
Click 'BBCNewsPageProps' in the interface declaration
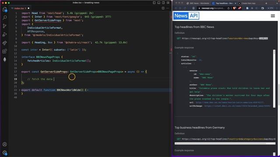[x=48, y=57]
